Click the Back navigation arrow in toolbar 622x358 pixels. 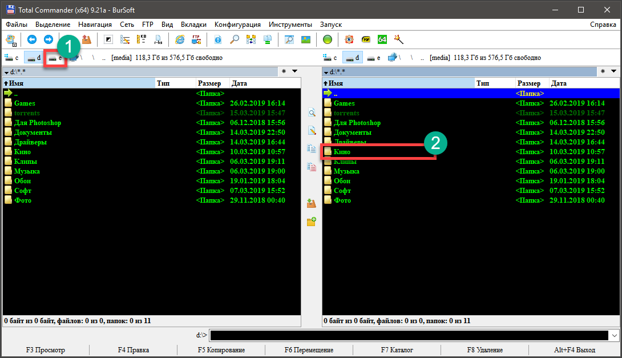(32, 39)
